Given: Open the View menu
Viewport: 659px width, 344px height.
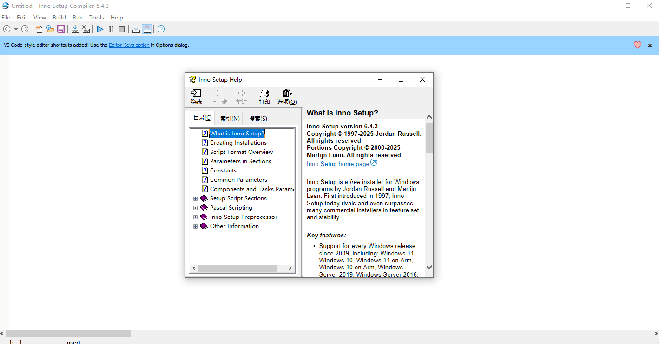Looking at the screenshot, I should [x=40, y=17].
